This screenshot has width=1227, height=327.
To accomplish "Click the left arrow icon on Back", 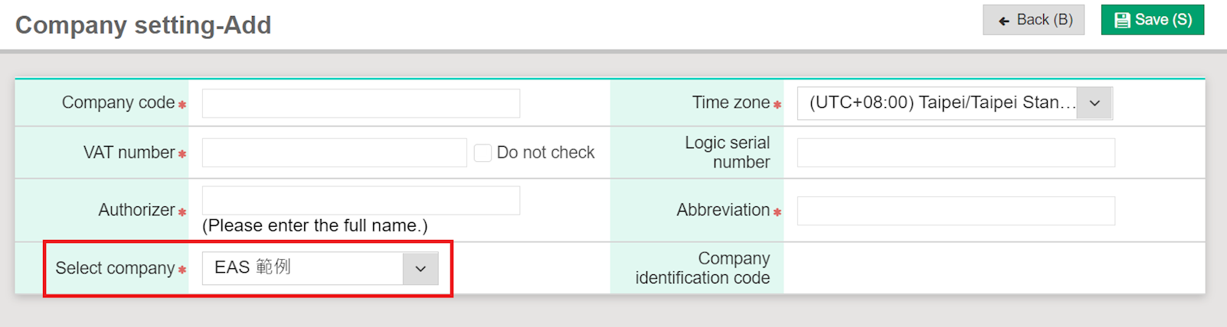I will tap(1003, 21).
